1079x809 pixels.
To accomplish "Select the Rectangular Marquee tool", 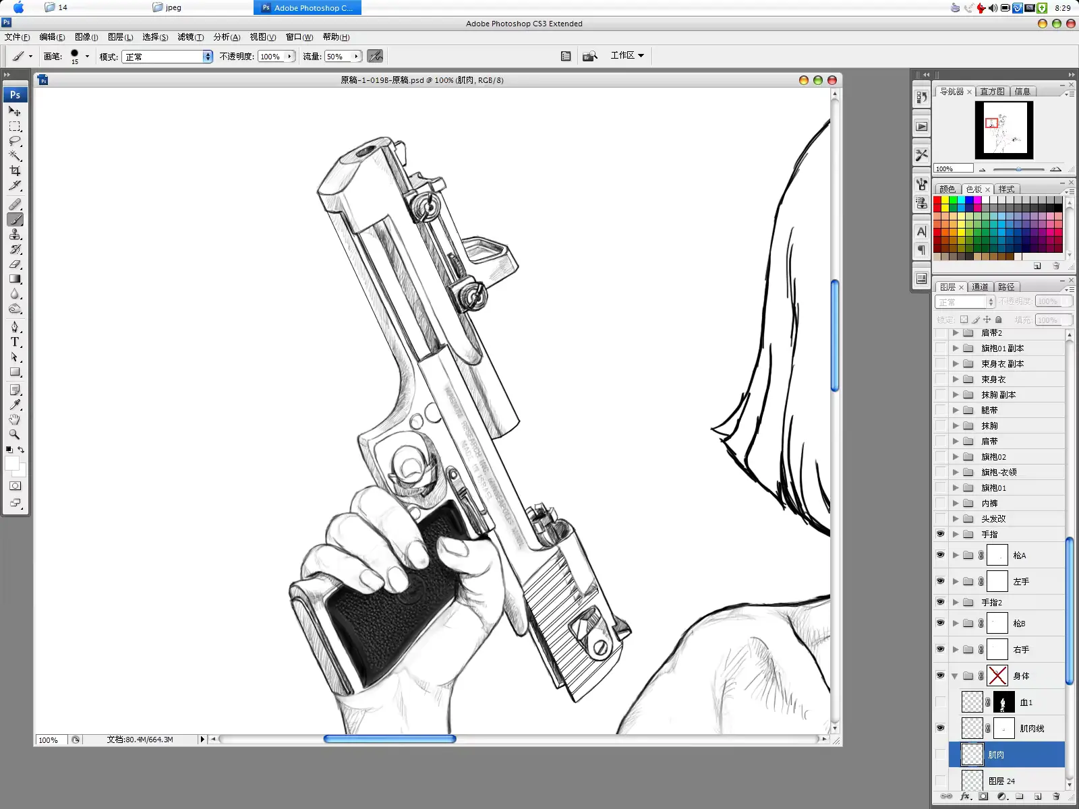I will [15, 126].
